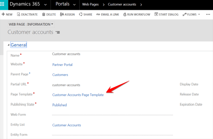Click the empty Entity Form lookup field
This screenshot has width=213, height=139.
coord(112,135)
